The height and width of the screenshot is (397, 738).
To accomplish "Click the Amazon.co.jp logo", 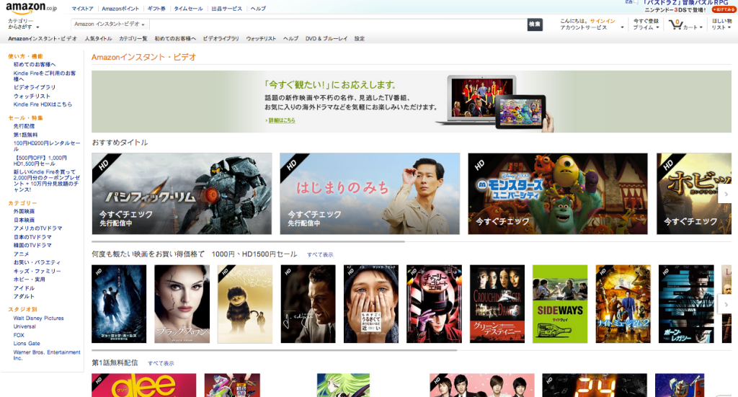I will point(31,7).
